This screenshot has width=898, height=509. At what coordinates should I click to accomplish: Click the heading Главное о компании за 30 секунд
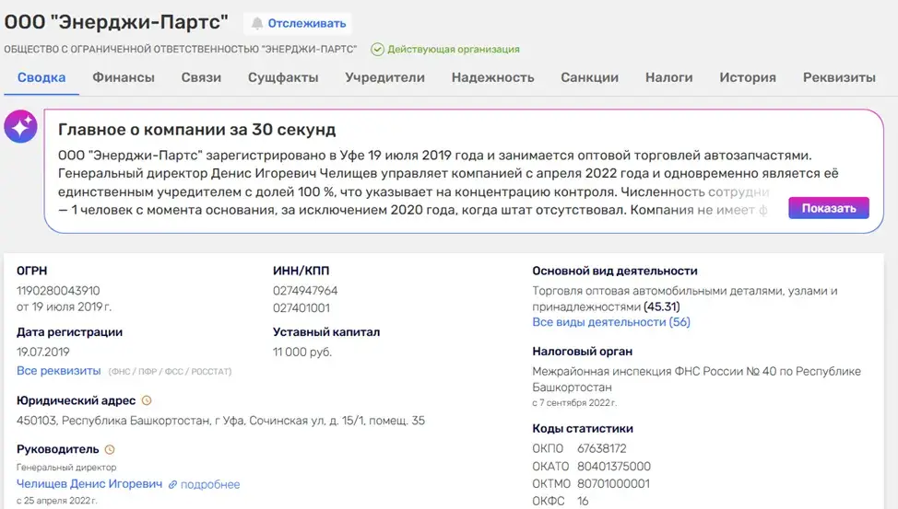pyautogui.click(x=197, y=129)
